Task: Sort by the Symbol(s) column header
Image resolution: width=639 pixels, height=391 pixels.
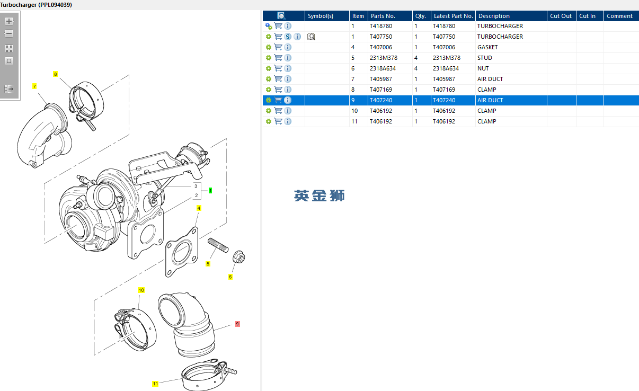Action: [327, 16]
